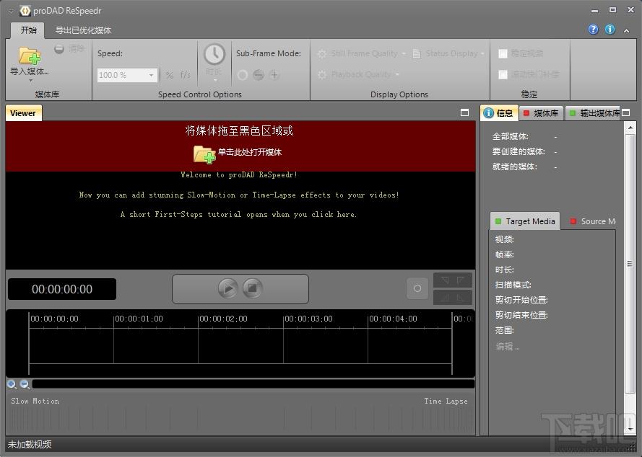This screenshot has height=457, width=642.
Task: Click the top-left mark-in corner icon
Action: [445, 280]
